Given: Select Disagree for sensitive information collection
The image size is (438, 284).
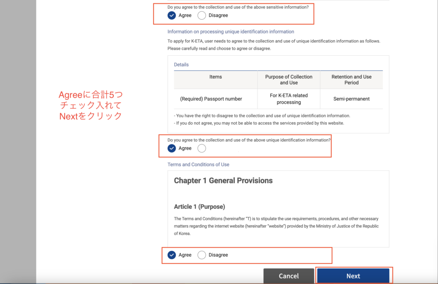Looking at the screenshot, I should (x=202, y=15).
